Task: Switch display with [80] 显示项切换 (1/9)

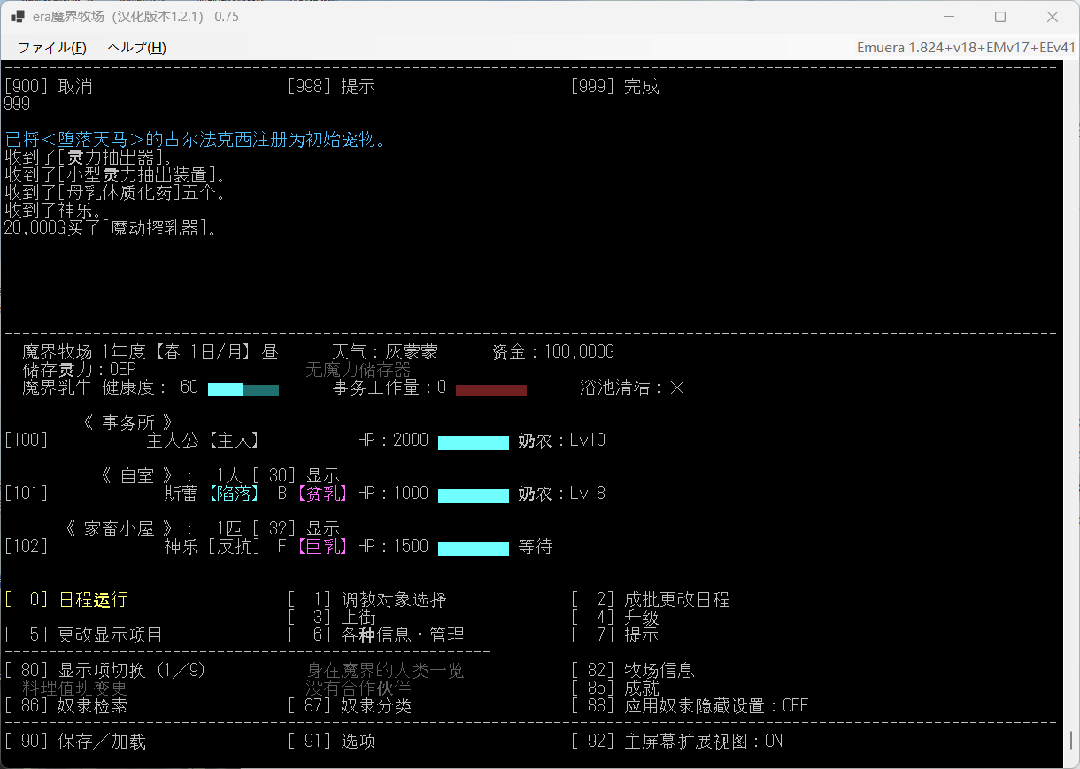Action: (105, 671)
